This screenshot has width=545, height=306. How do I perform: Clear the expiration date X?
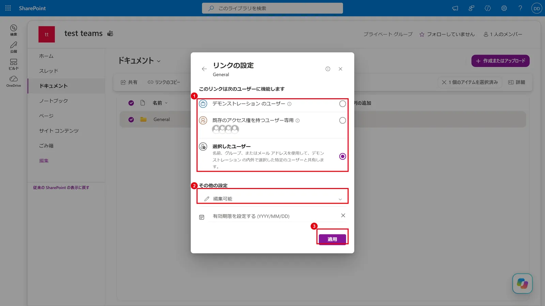coord(343,216)
